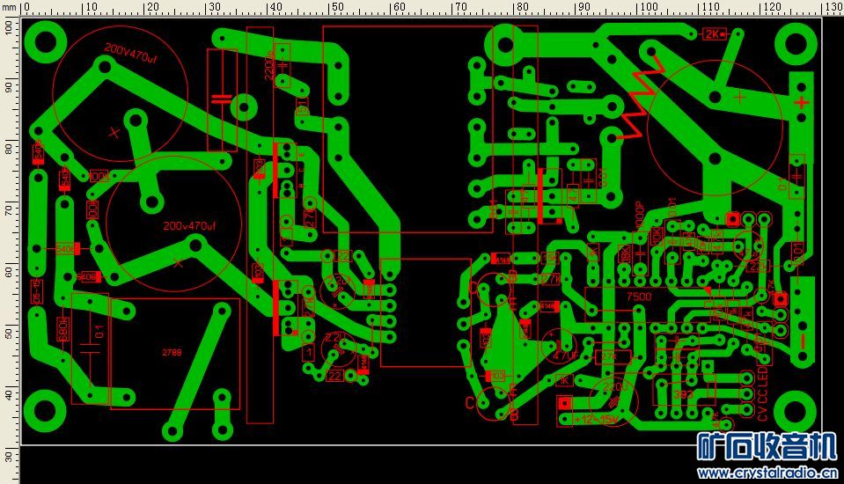Click the red minus output terminal marker
Viewport: 844px width, 484px height.
(x=802, y=341)
